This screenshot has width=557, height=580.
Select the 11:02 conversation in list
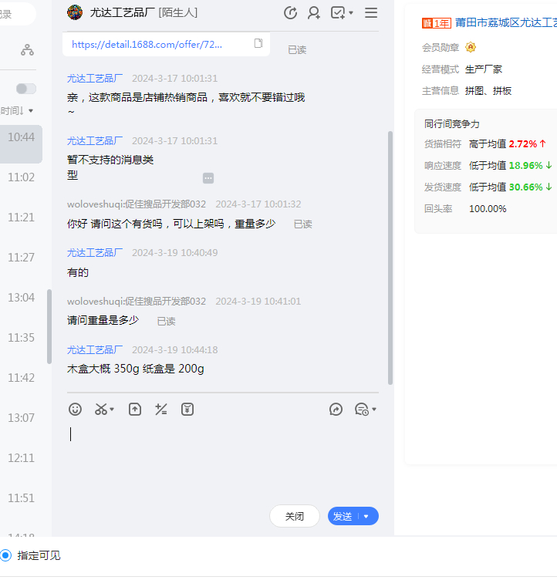click(x=21, y=177)
